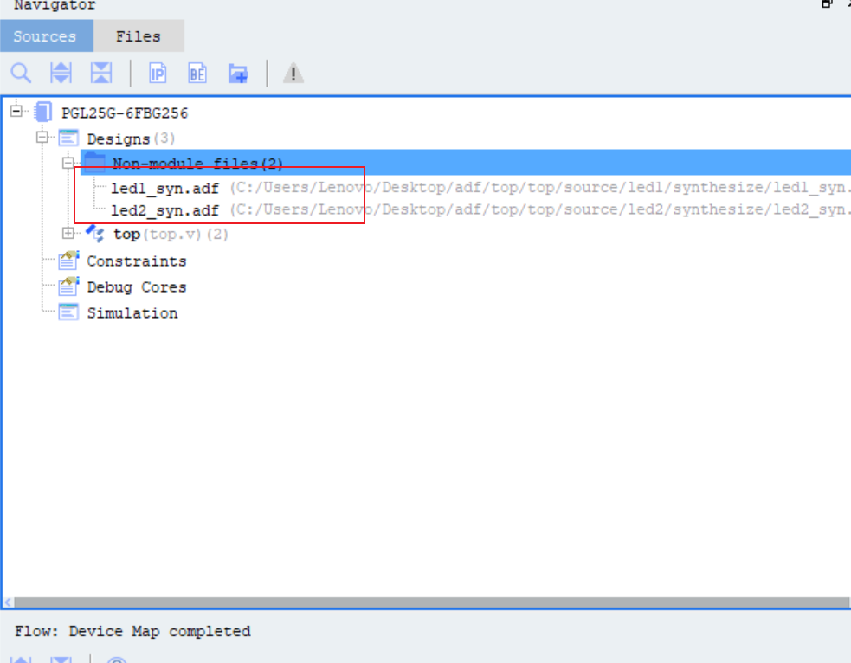Viewport: 851px width, 663px height.
Task: Click the led2_syn.adf file path text
Action: (539, 210)
